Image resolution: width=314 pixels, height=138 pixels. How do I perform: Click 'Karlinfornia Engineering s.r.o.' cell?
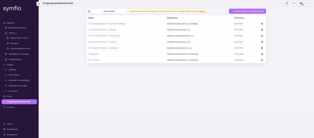coord(180,36)
